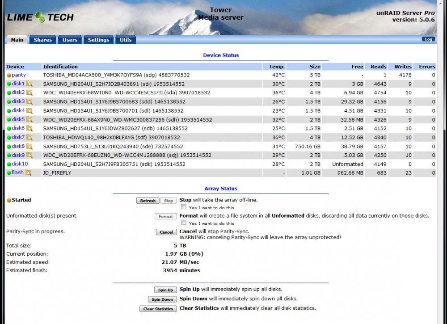Open the disk2 device link
This screenshot has width=447, height=324.
coord(18,93)
